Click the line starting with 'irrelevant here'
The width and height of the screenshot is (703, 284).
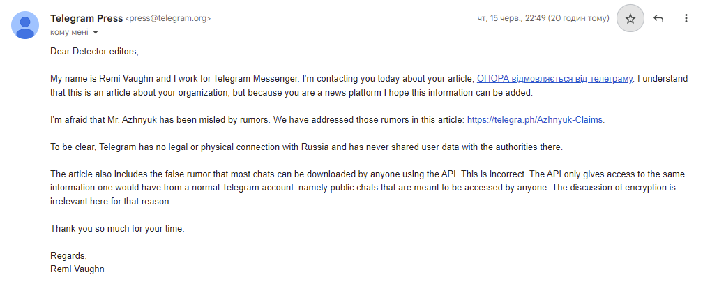pos(110,201)
